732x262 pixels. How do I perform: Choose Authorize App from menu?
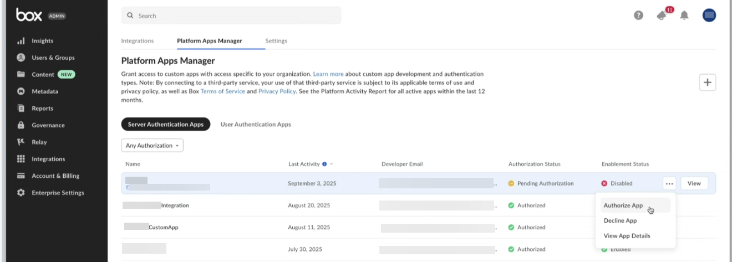[x=636, y=206]
